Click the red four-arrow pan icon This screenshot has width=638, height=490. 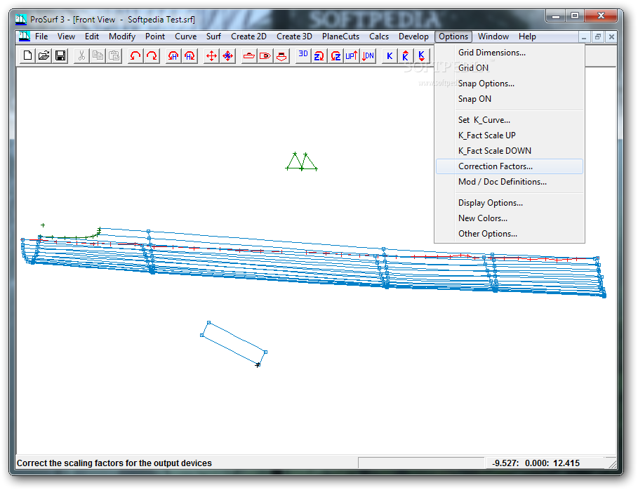tap(211, 55)
